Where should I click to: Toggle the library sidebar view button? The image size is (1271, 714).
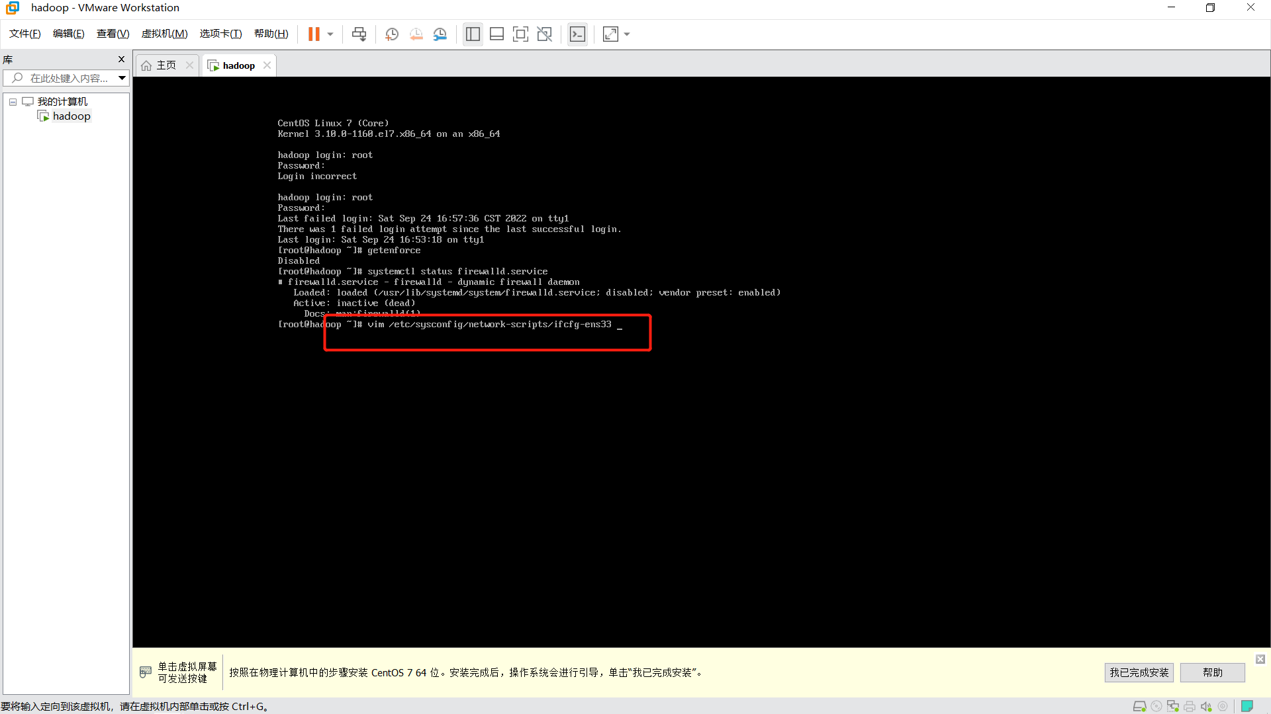pyautogui.click(x=473, y=34)
